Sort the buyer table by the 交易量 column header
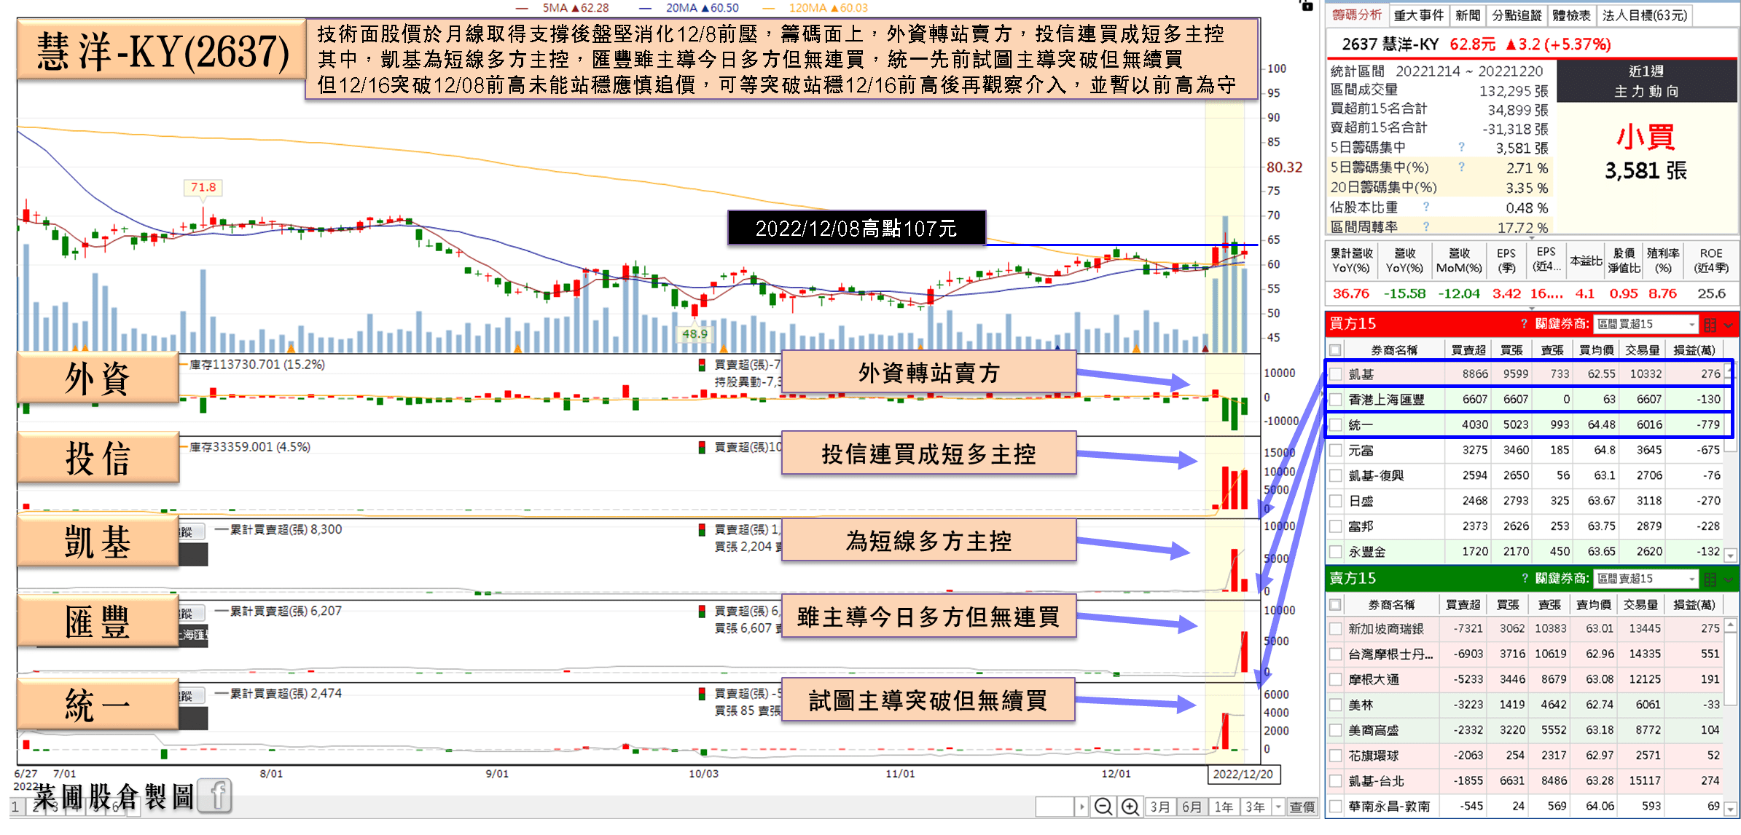Viewport: 1741px width, 835px height. click(1643, 350)
